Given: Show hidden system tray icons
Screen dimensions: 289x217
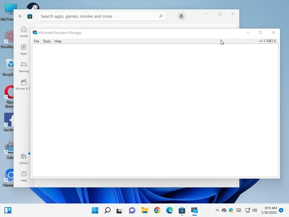Looking at the screenshot, I should tap(217, 210).
